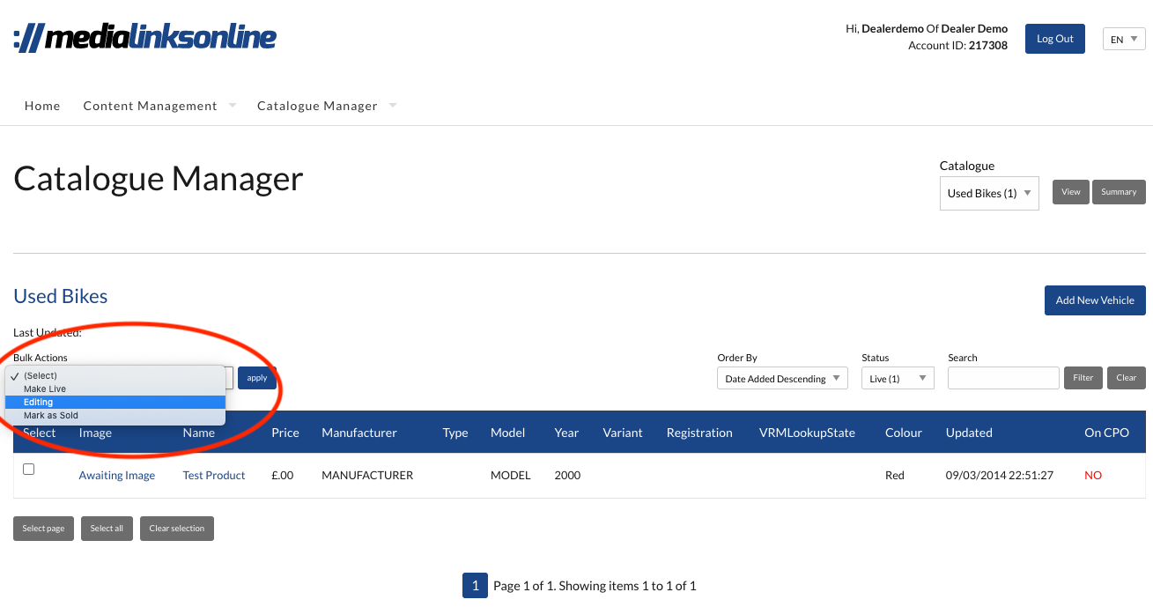Image resolution: width=1153 pixels, height=607 pixels.
Task: Open Catalogue Manager menu
Action: (x=318, y=106)
